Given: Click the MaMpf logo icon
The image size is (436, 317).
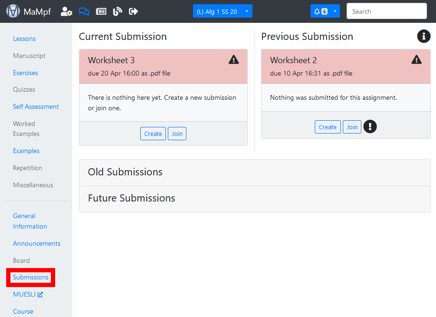Looking at the screenshot, I should (13, 11).
